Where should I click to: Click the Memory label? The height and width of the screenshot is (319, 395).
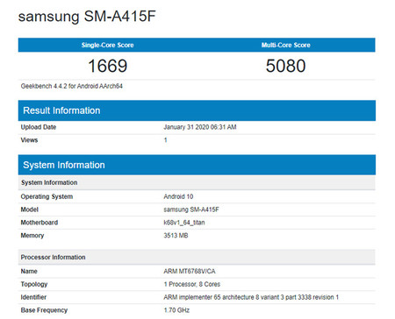[32, 236]
